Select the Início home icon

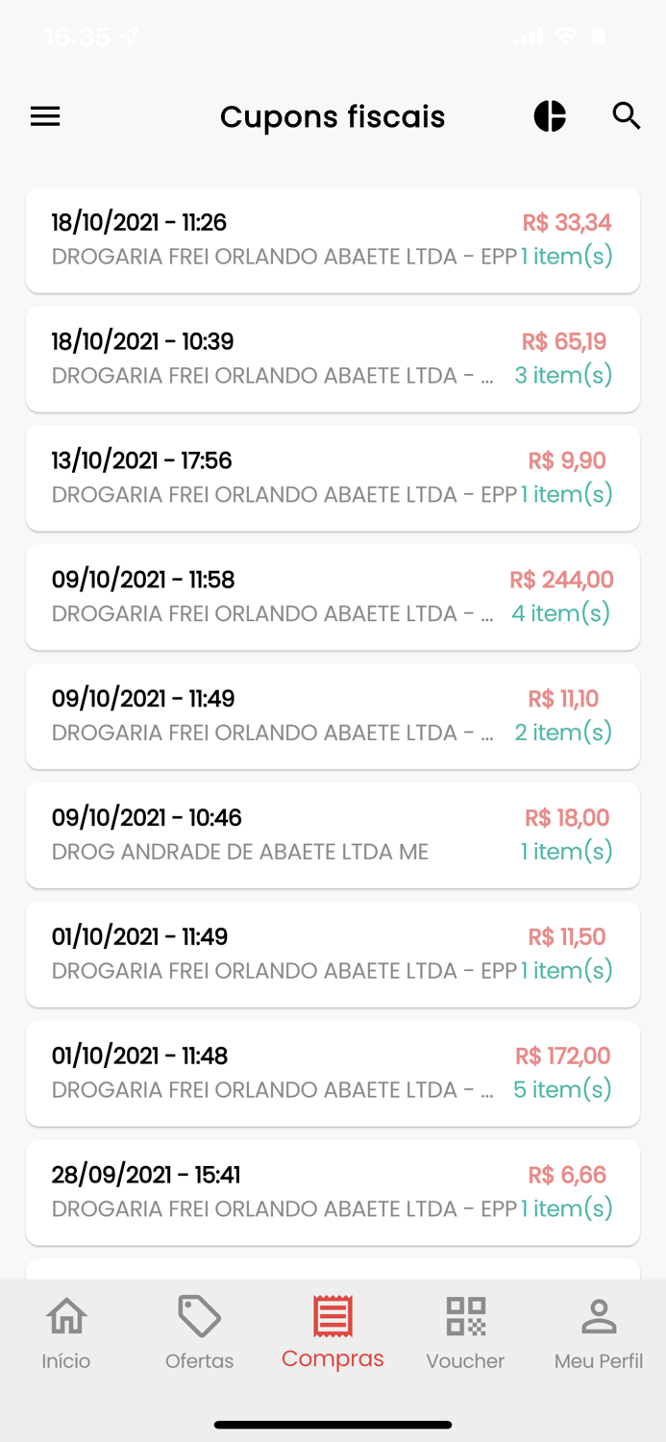tap(65, 1318)
